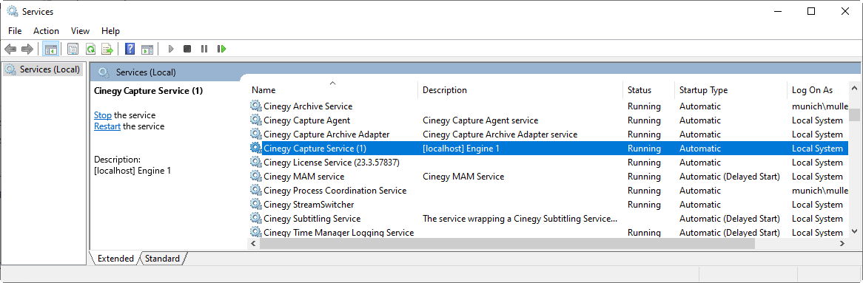Viewport: 863px width, 283px height.
Task: Click the vertical scrollbar thumb
Action: pyautogui.click(x=854, y=115)
